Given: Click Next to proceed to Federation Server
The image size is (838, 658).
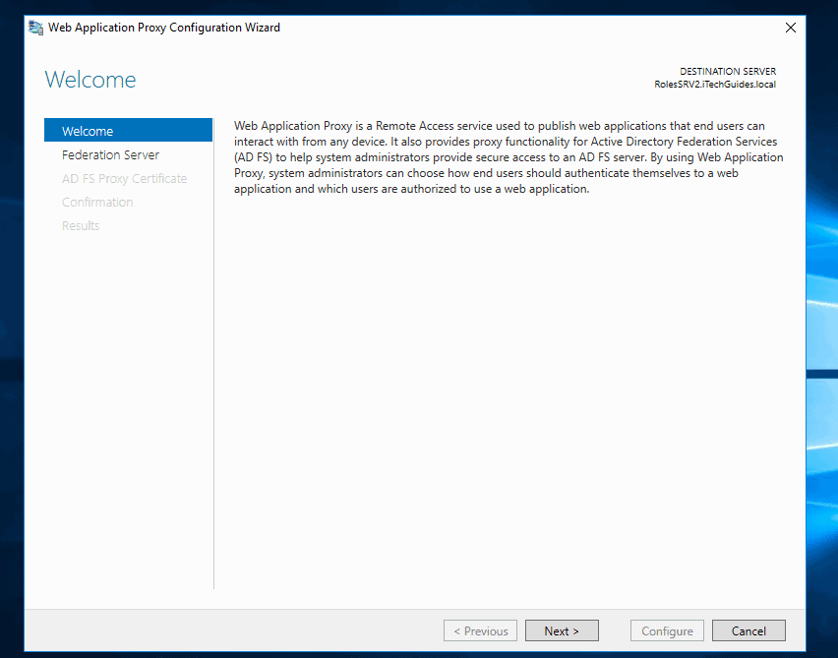Looking at the screenshot, I should pos(562,630).
